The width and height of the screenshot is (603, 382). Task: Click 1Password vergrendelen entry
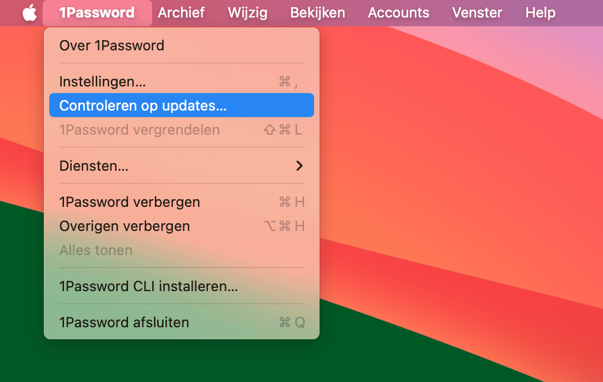pos(182,130)
